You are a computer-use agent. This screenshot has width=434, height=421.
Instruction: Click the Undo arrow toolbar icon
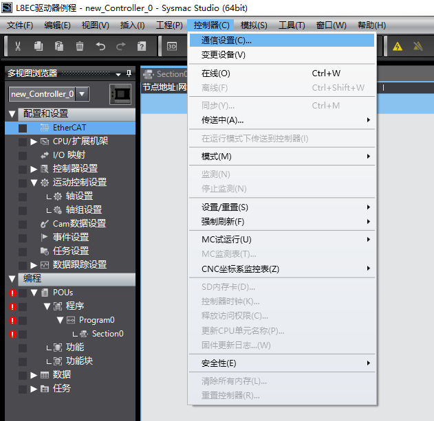click(100, 46)
